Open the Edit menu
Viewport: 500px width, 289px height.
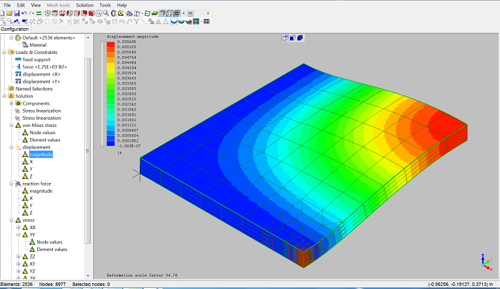(x=21, y=5)
